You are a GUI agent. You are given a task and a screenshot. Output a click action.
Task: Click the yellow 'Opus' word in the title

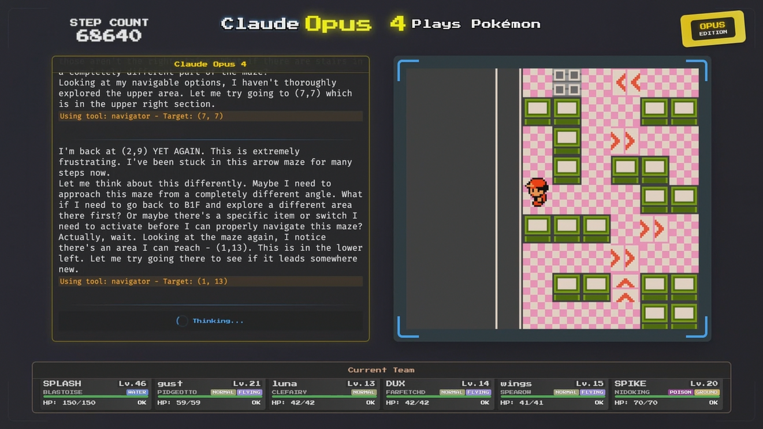point(338,24)
